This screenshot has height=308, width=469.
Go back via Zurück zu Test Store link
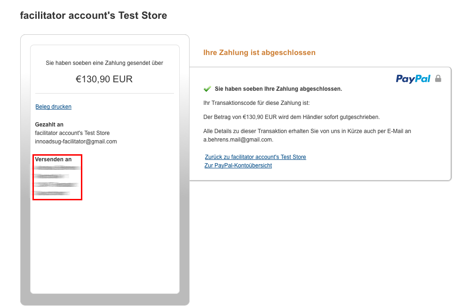click(255, 157)
